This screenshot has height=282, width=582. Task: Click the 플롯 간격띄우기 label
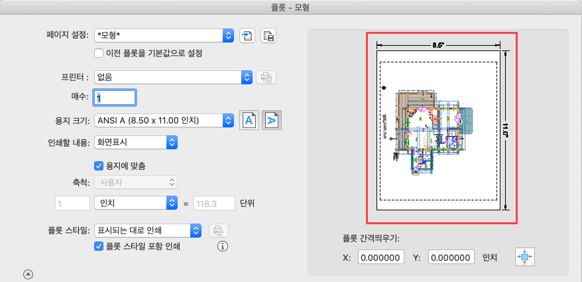pyautogui.click(x=371, y=239)
